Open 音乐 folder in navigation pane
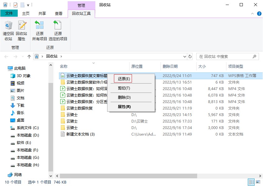Viewport: 263px width, 186px height. pyautogui.click(x=17, y=113)
